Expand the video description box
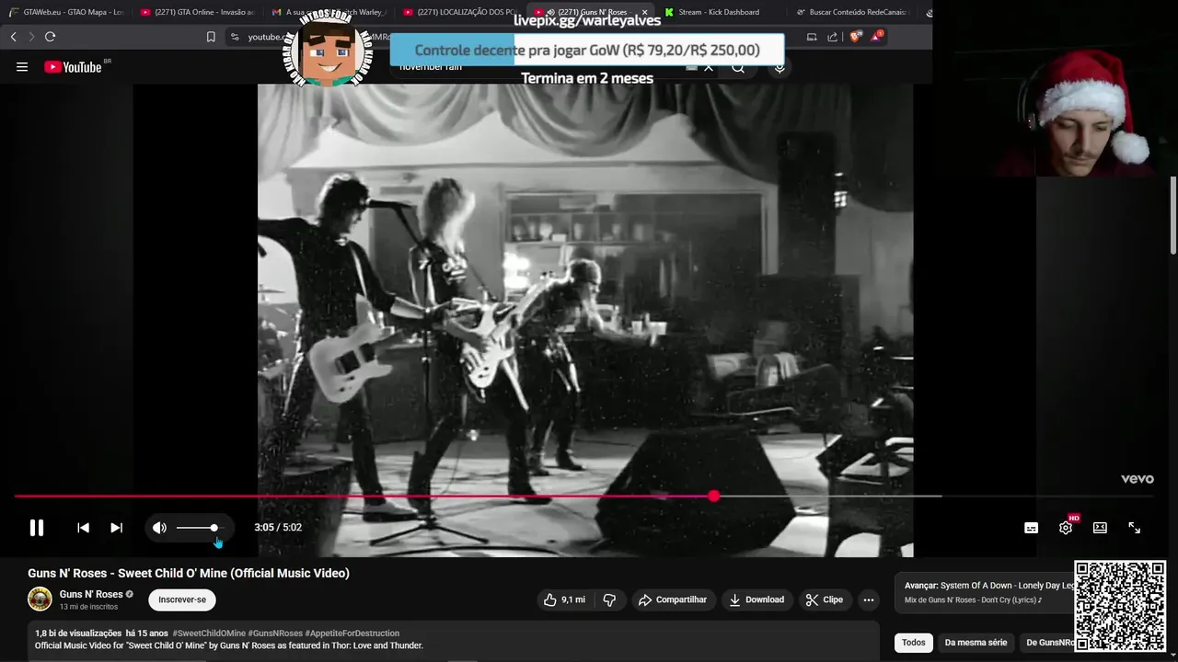 click(x=454, y=641)
